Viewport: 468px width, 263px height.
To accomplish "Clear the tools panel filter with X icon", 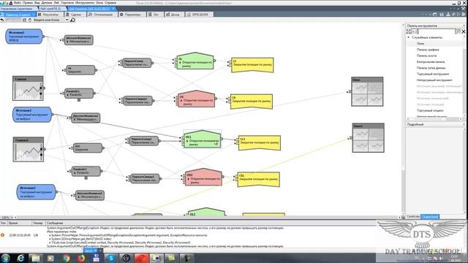I will [x=464, y=31].
